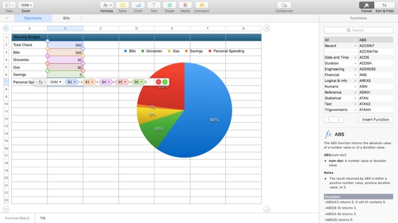This screenshot has height=223, width=398.
Task: Click the Groceries legend entry
Action: click(151, 51)
